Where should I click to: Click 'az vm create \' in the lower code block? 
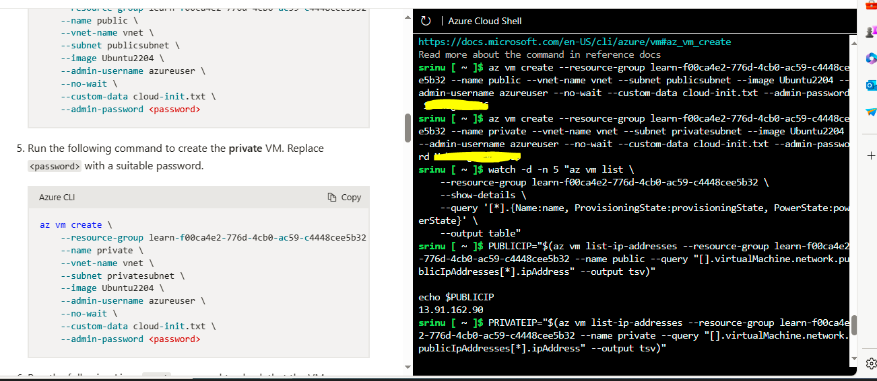pos(76,224)
